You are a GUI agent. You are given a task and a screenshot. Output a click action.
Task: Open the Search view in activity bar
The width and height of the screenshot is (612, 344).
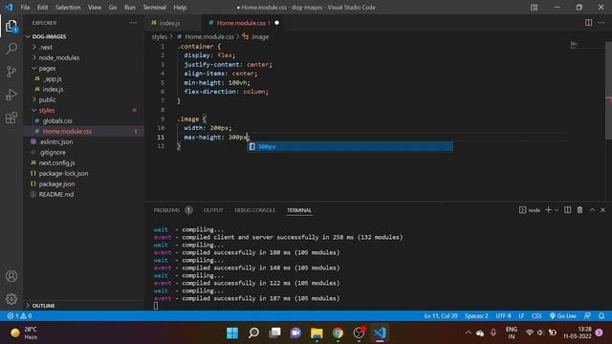click(x=11, y=49)
